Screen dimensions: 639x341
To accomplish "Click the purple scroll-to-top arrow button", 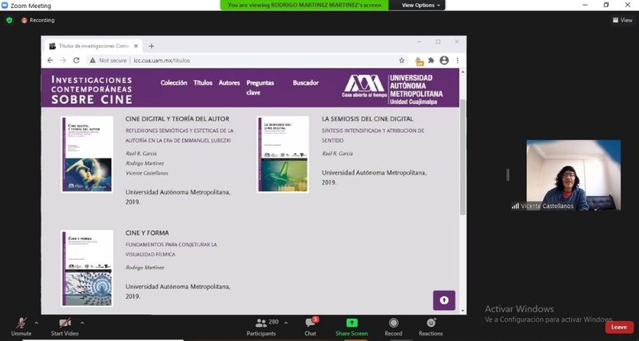I will click(x=444, y=300).
